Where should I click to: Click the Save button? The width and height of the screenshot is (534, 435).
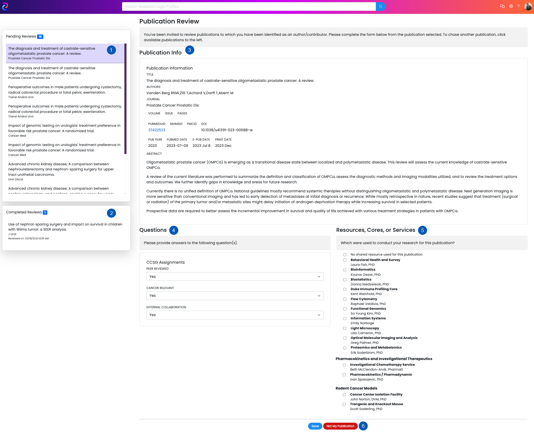coord(315,426)
